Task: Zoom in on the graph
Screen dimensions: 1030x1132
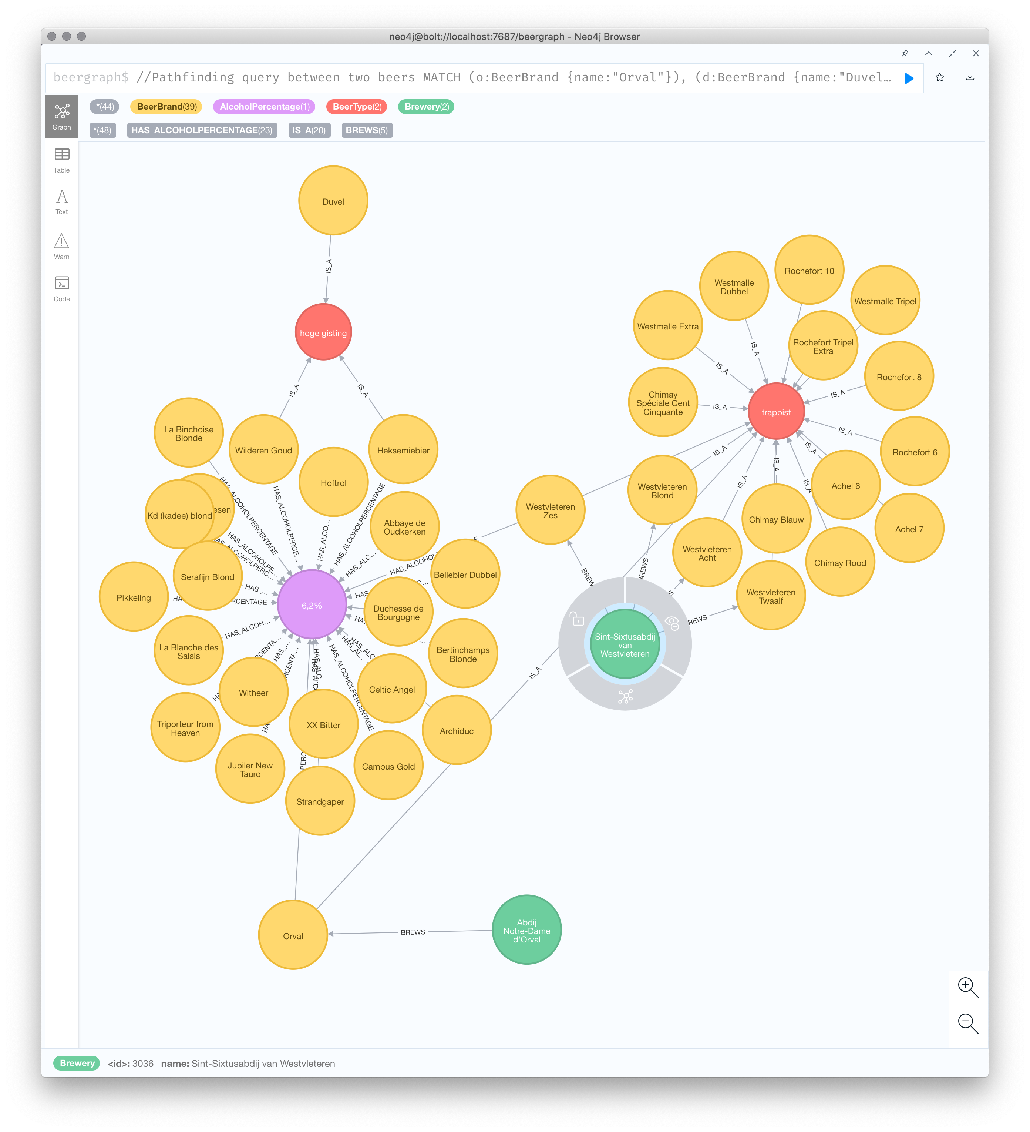Action: pos(968,987)
